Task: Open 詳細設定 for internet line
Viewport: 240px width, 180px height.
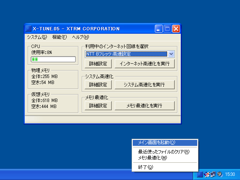Action: point(98,64)
